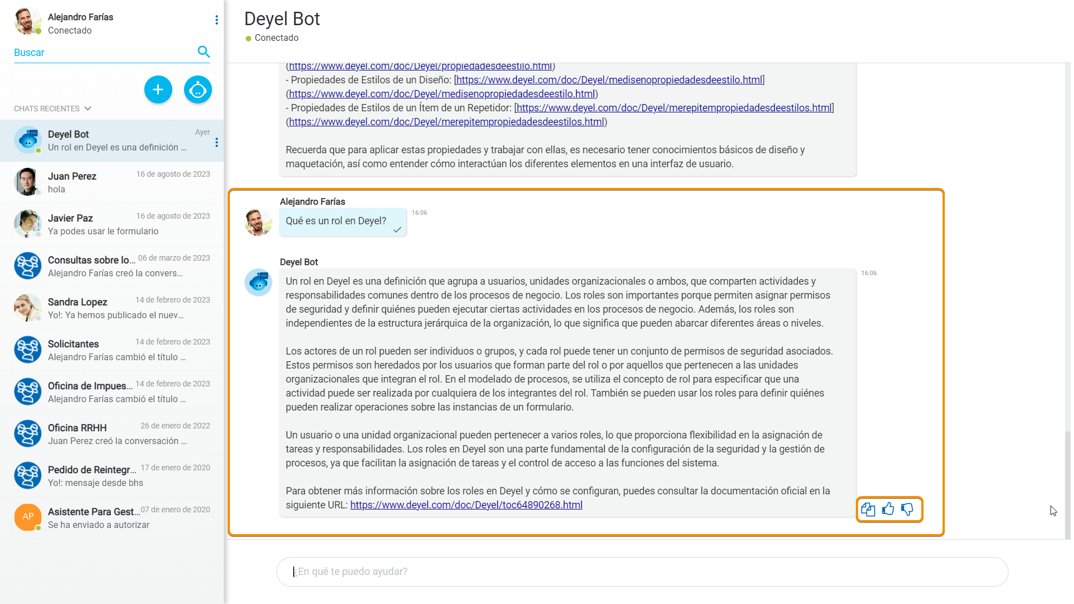Open Sandra Lopez conversation
Image resolution: width=1074 pixels, height=604 pixels.
coord(112,308)
